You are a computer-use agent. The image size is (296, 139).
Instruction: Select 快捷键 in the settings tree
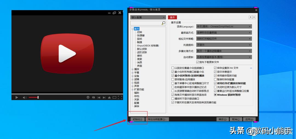(x=141, y=35)
